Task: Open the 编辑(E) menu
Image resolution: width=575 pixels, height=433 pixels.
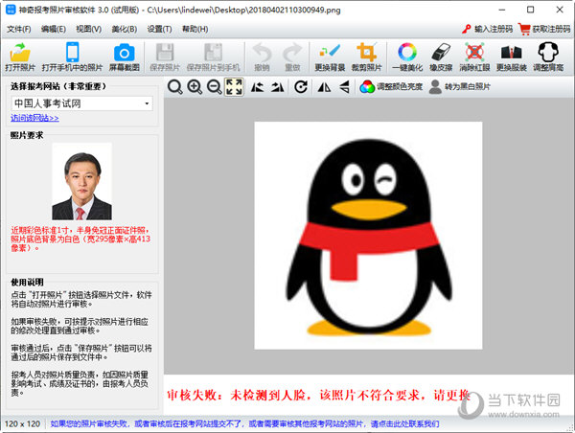Action: point(54,29)
